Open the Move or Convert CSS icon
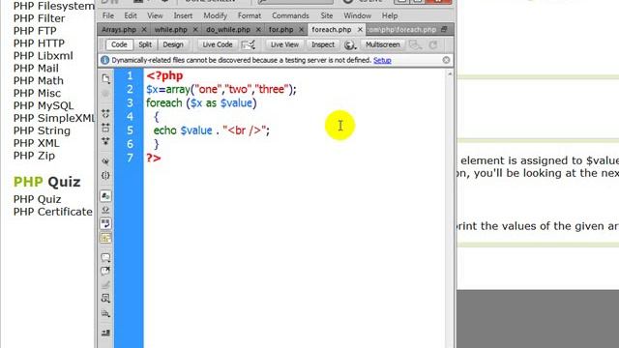 coord(105,313)
